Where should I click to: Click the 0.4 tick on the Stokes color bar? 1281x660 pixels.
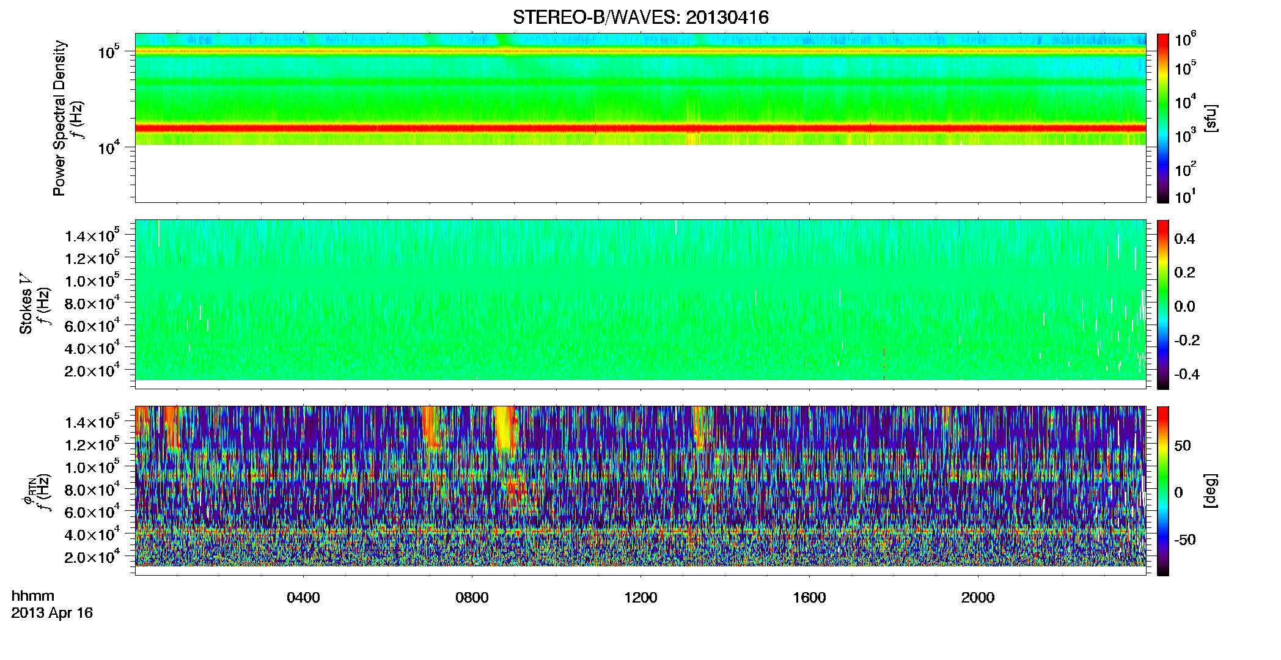pos(1184,239)
